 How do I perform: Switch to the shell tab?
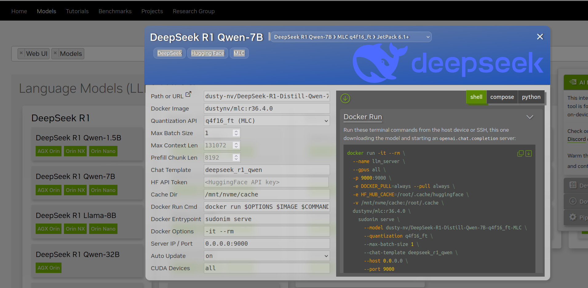476,97
